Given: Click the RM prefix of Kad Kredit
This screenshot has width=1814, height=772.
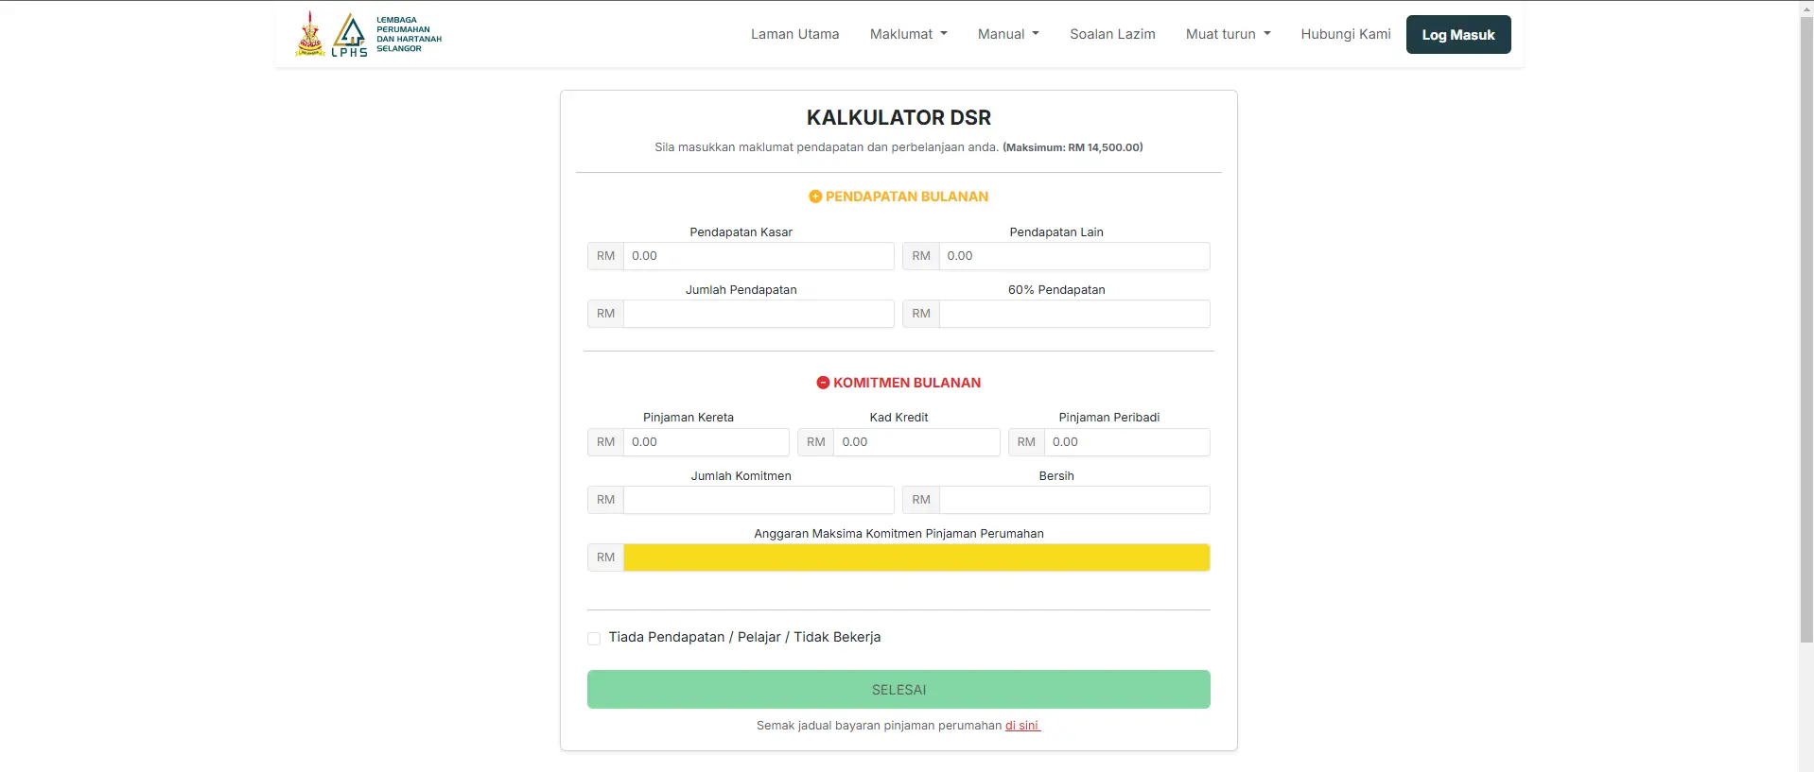Looking at the screenshot, I should coord(815,442).
